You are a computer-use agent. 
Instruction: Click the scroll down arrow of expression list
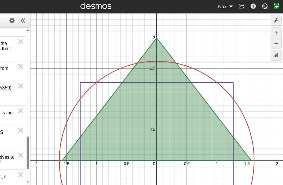[x=28, y=182]
